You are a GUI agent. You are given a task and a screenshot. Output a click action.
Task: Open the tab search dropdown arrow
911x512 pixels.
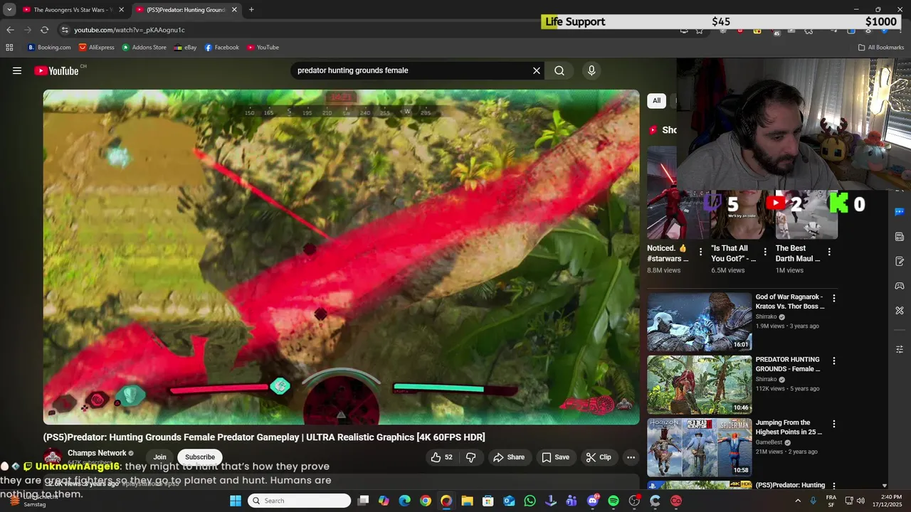coord(9,10)
